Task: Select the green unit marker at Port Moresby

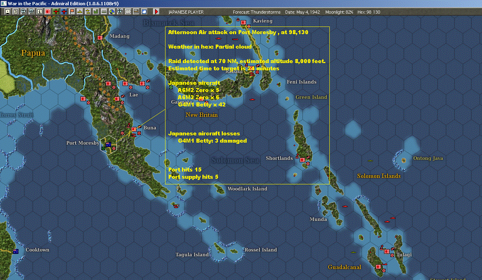Action: click(103, 148)
